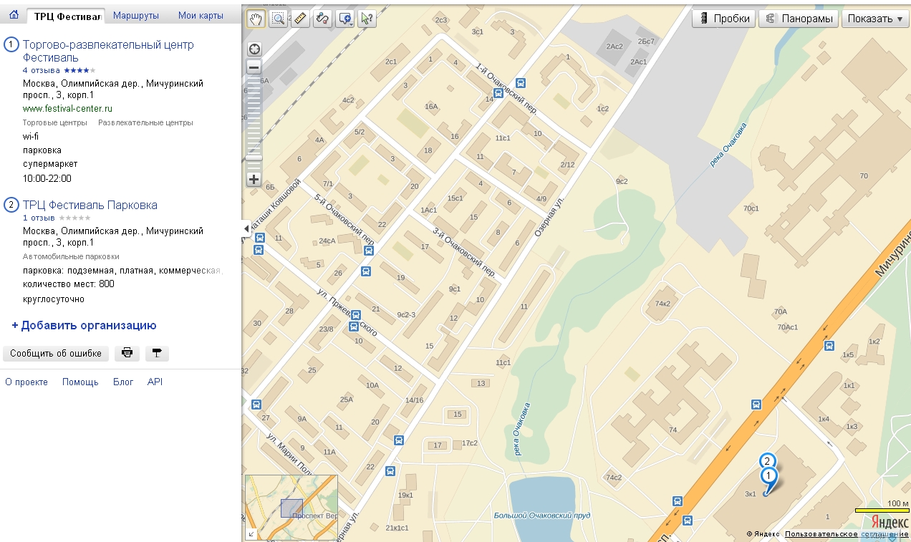Activate the zoom-to-area magnifier tool
Viewport: 911px width, 542px height.
point(278,19)
